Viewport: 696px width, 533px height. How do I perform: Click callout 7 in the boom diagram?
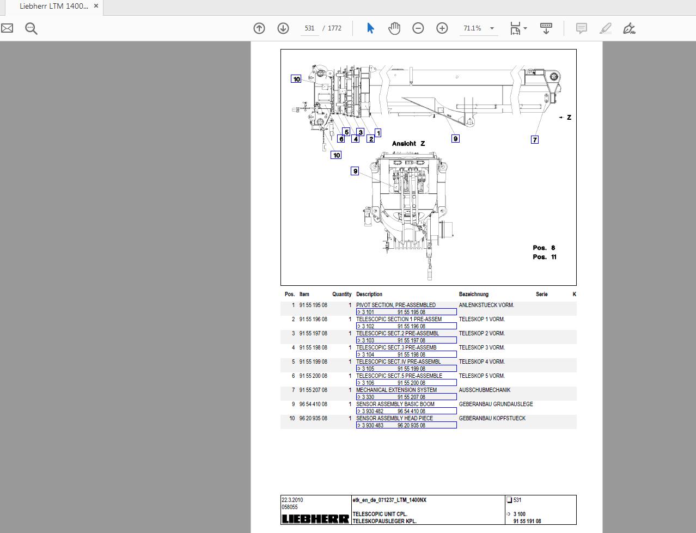(x=535, y=140)
